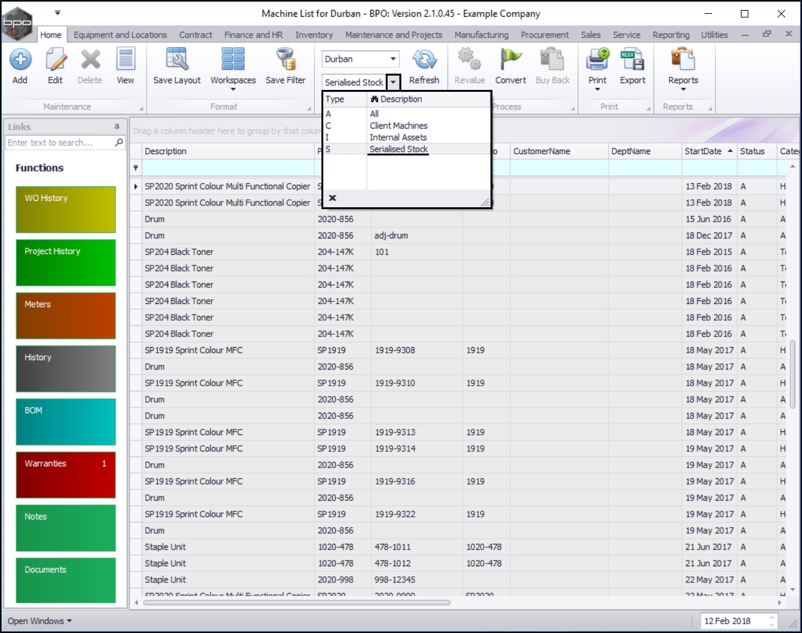Open the Serialised Stock dropdown arrow
Image resolution: width=802 pixels, height=633 pixels.
point(393,82)
